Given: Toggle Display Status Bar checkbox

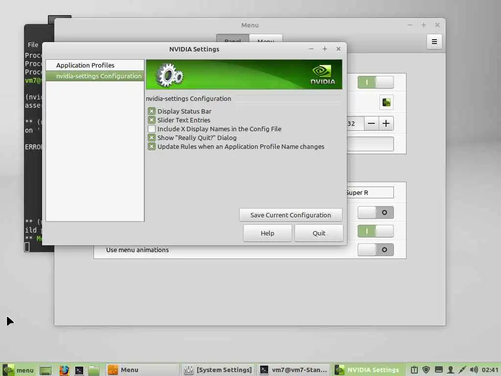Looking at the screenshot, I should (152, 111).
